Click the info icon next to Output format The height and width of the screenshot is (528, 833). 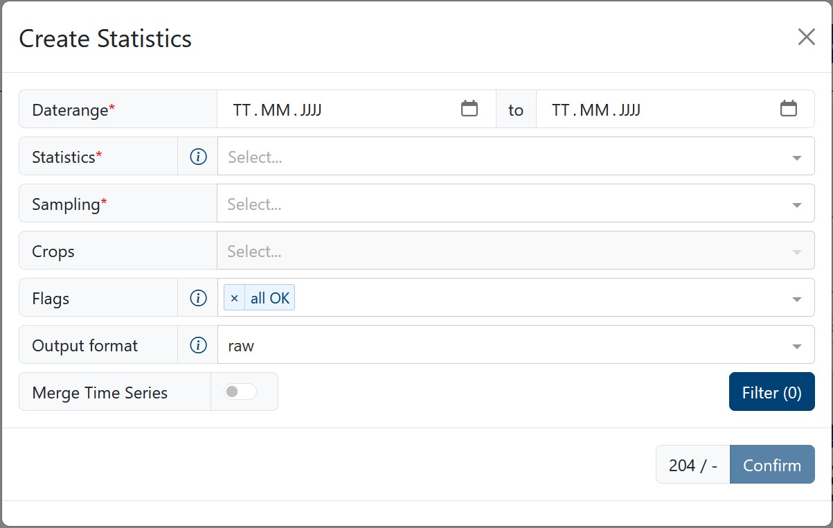click(x=197, y=344)
